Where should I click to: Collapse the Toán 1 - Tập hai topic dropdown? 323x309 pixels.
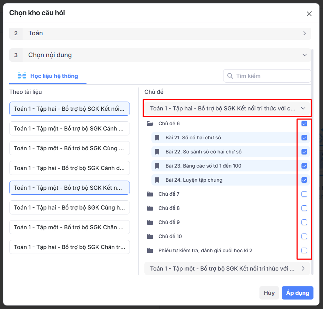pos(303,108)
